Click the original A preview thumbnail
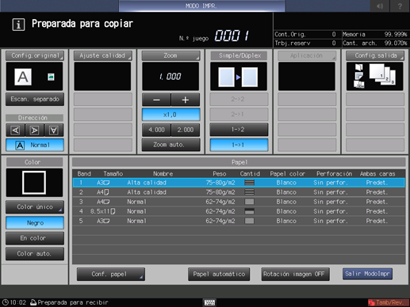Viewport: 410px width, 307px height. pos(23,77)
